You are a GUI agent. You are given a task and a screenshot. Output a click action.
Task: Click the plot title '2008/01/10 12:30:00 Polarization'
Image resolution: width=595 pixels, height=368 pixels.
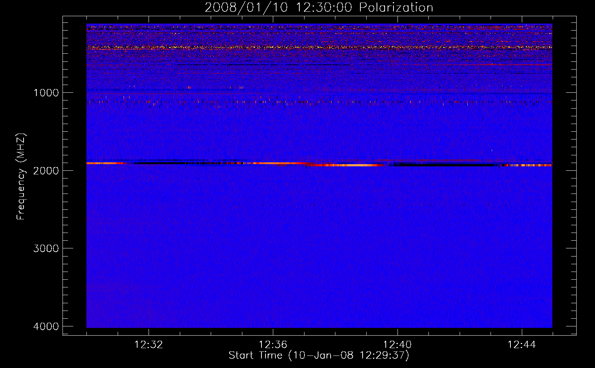click(319, 7)
